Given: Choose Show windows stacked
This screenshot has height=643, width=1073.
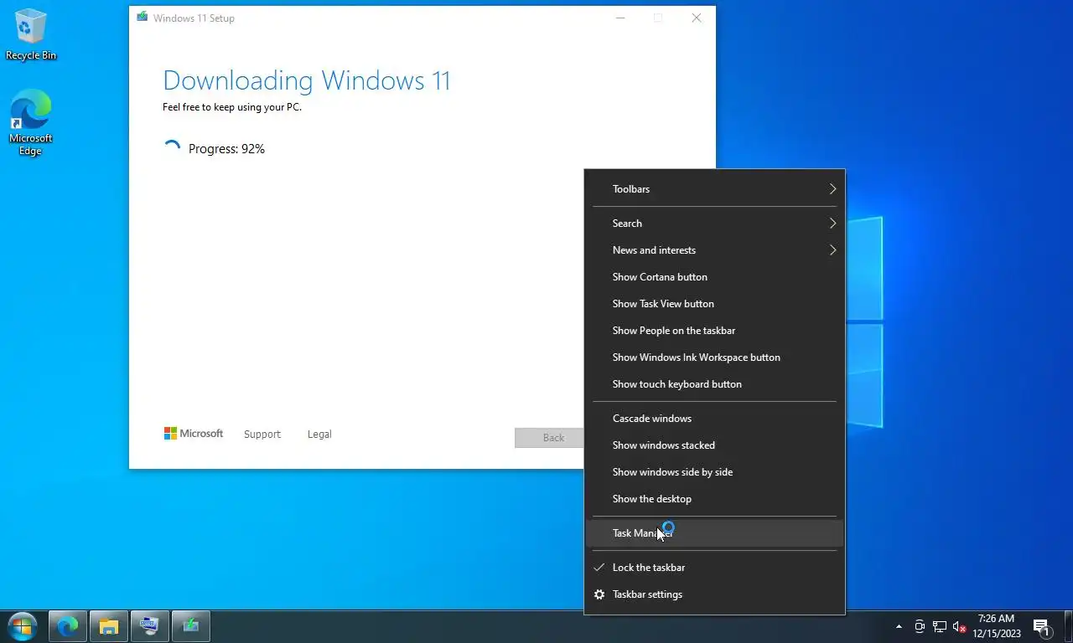Looking at the screenshot, I should pos(714,445).
